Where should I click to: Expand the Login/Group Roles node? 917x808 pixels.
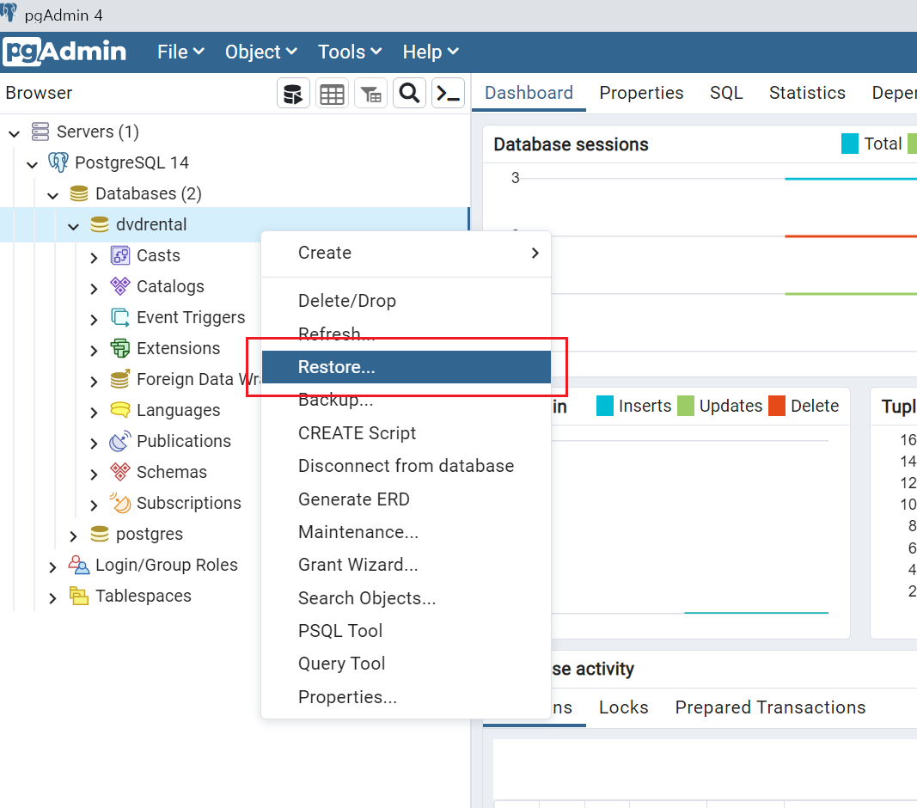click(x=52, y=567)
